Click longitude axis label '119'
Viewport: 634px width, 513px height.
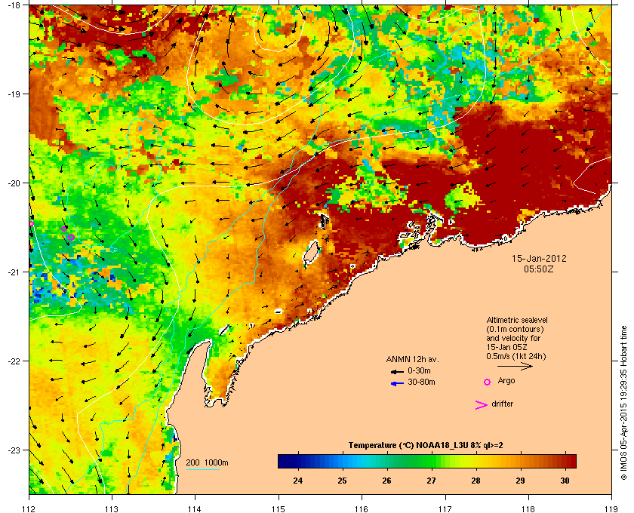coord(611,509)
